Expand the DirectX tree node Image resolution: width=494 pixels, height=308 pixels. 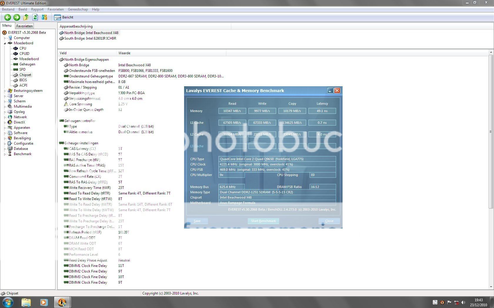tap(5, 123)
